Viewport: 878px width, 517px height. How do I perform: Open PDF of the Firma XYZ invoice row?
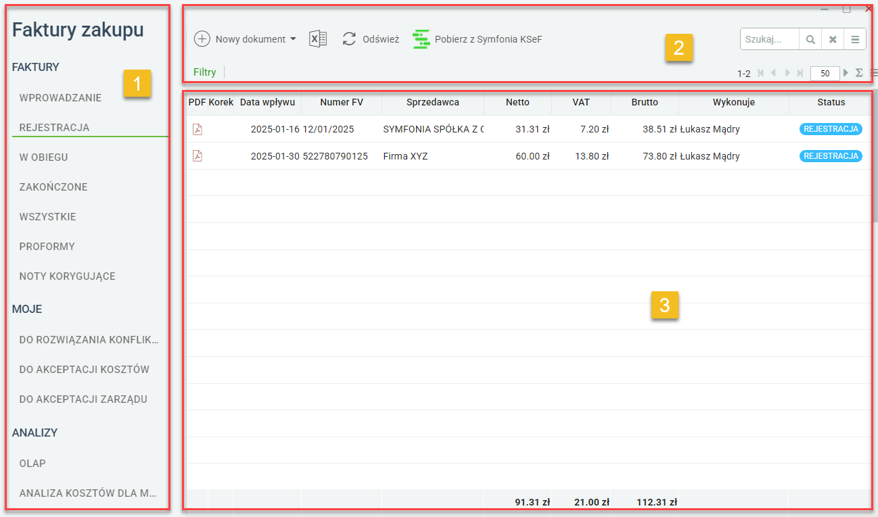pos(197,156)
